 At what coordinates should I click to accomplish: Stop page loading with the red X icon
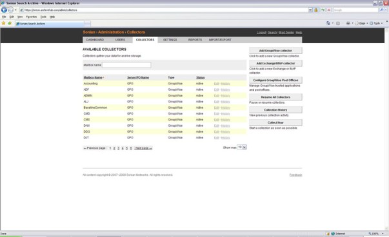point(329,10)
